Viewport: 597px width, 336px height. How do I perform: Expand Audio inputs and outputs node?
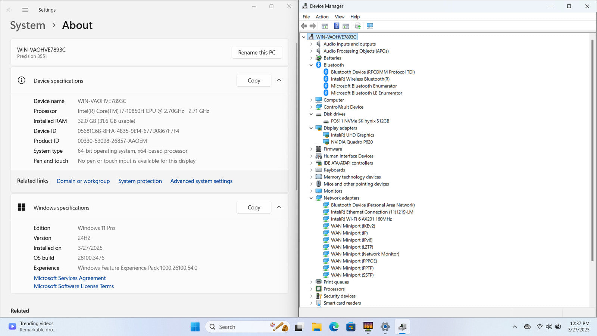[311, 44]
